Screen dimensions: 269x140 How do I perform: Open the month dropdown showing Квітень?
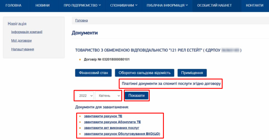[x=109, y=95]
